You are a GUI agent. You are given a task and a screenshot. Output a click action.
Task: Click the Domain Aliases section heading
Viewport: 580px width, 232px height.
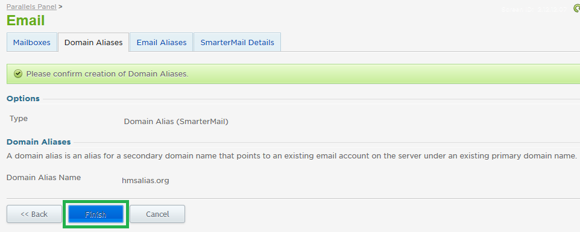[x=39, y=142]
